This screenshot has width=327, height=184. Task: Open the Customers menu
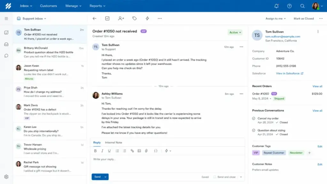point(49,6)
